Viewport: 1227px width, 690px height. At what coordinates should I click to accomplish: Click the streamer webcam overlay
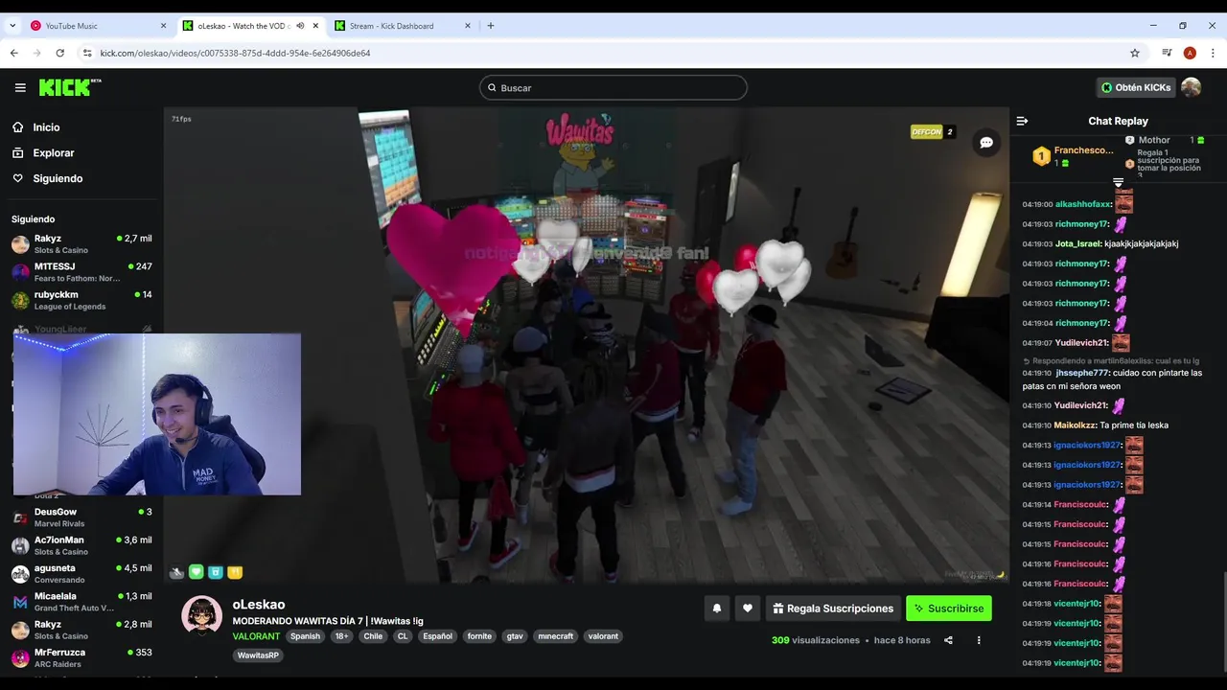click(157, 414)
